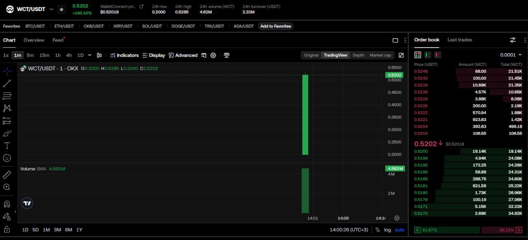Viewport: 528px width, 240px height.
Task: Open the Advanced chart options menu
Action: [x=183, y=55]
